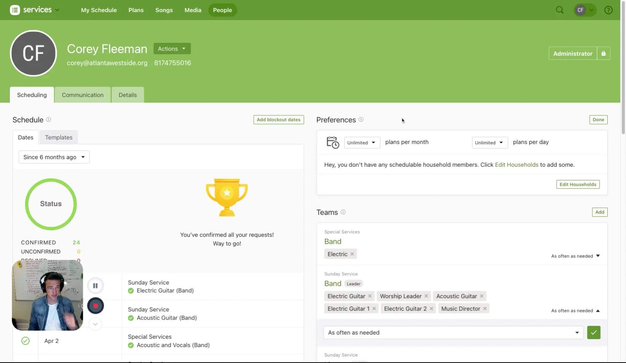Collapse the Sunday Service Band frequency chevron
Screen dimensions: 626x363
tap(597, 311)
